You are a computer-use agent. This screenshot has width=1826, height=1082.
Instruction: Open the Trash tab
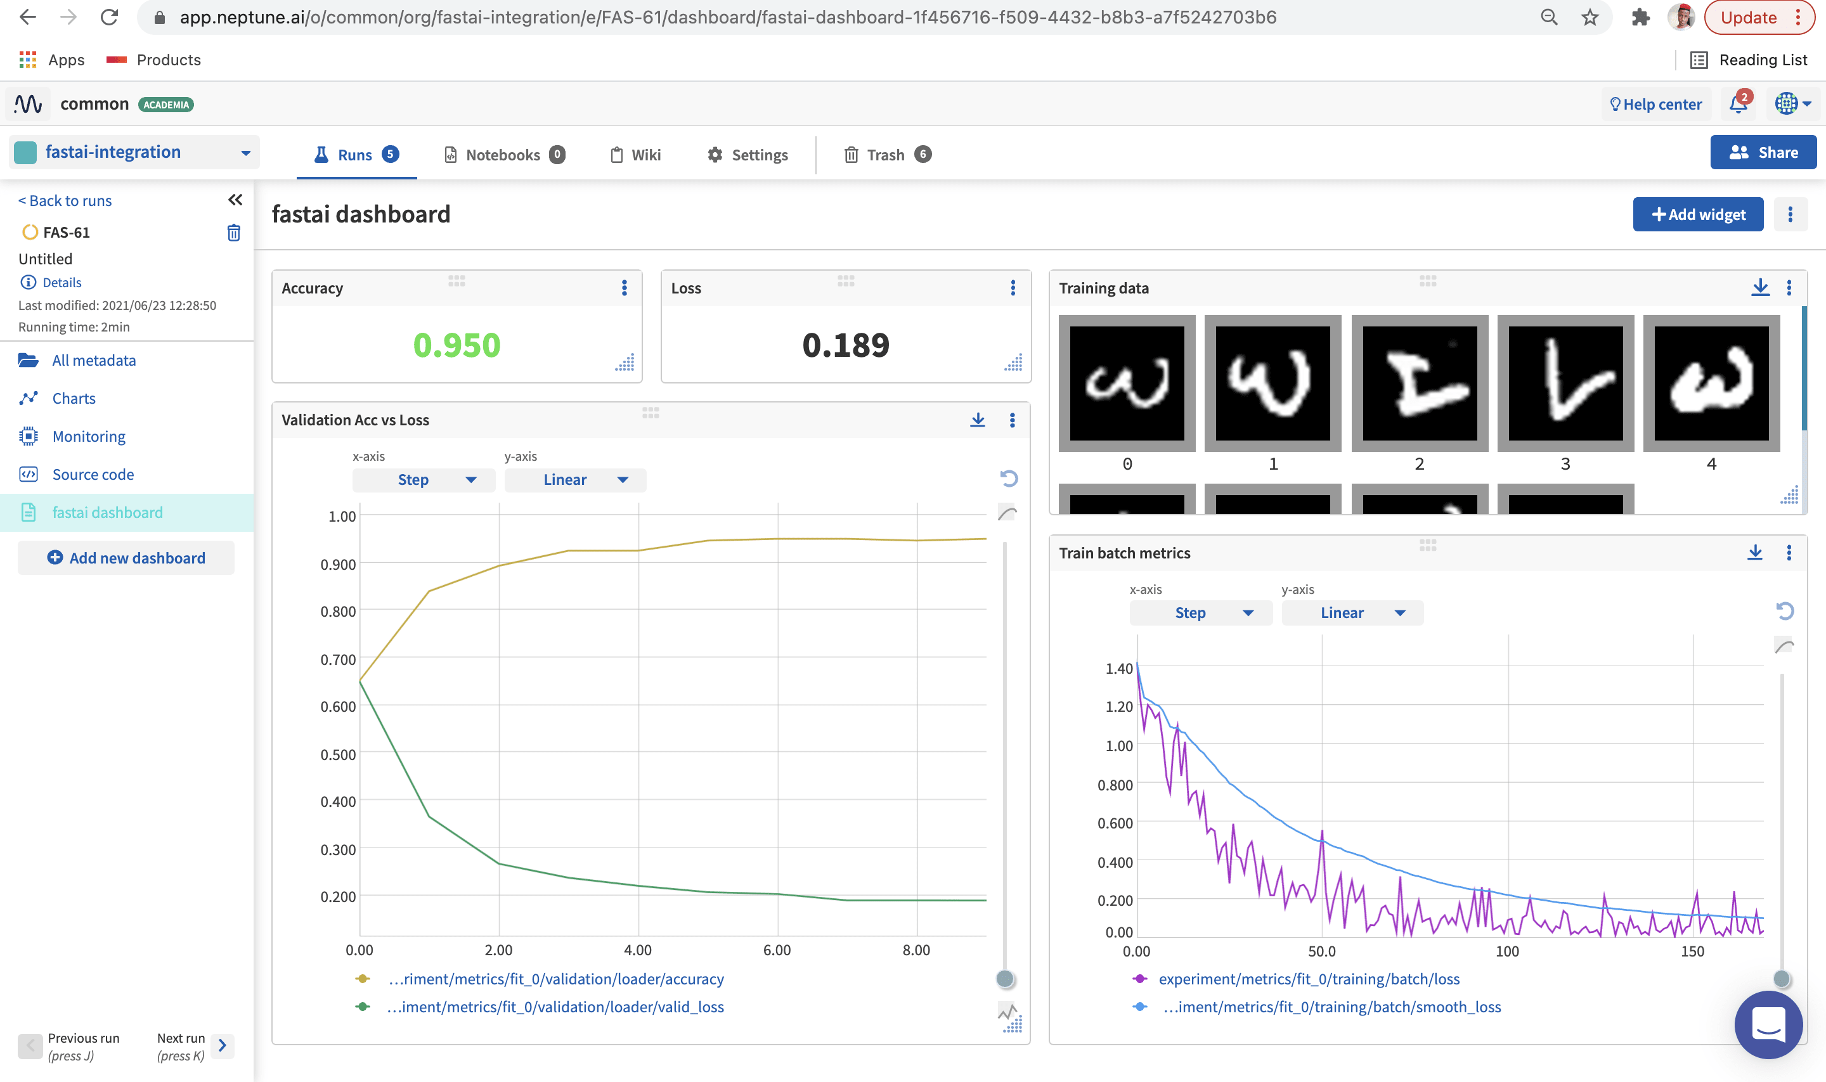click(x=887, y=155)
